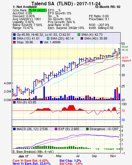This screenshot has width=132, height=165.
Task: Click the blue Est Chg: 1.2% text
Action: tap(70, 161)
